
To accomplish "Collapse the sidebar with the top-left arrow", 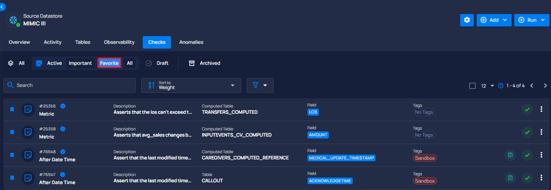I will [2, 7].
